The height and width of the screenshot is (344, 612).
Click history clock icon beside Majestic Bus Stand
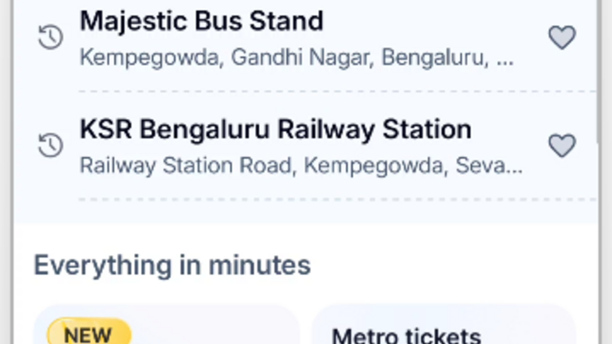pyautogui.click(x=51, y=38)
